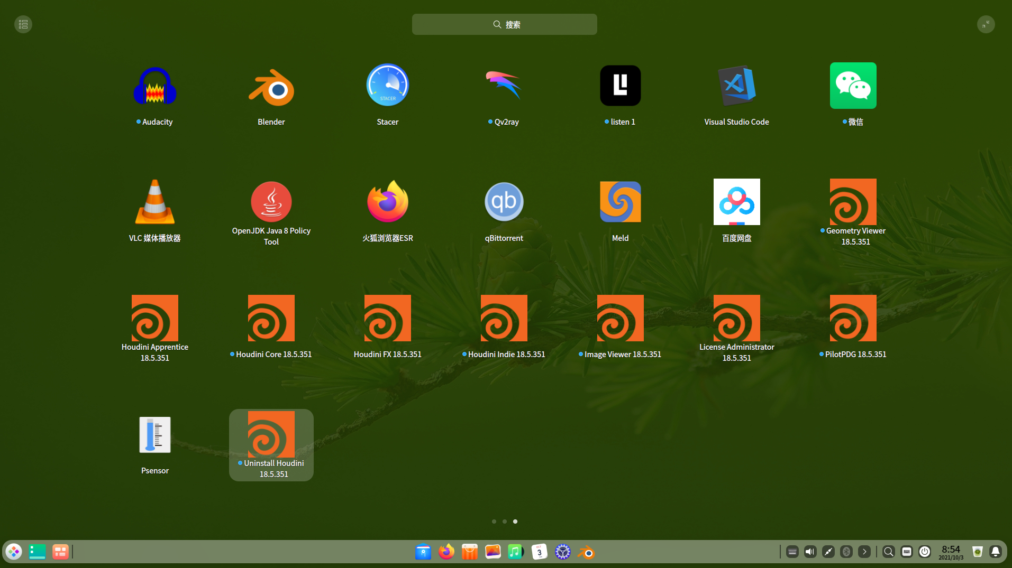Click the 8:54 clock in the dock

[x=951, y=552]
